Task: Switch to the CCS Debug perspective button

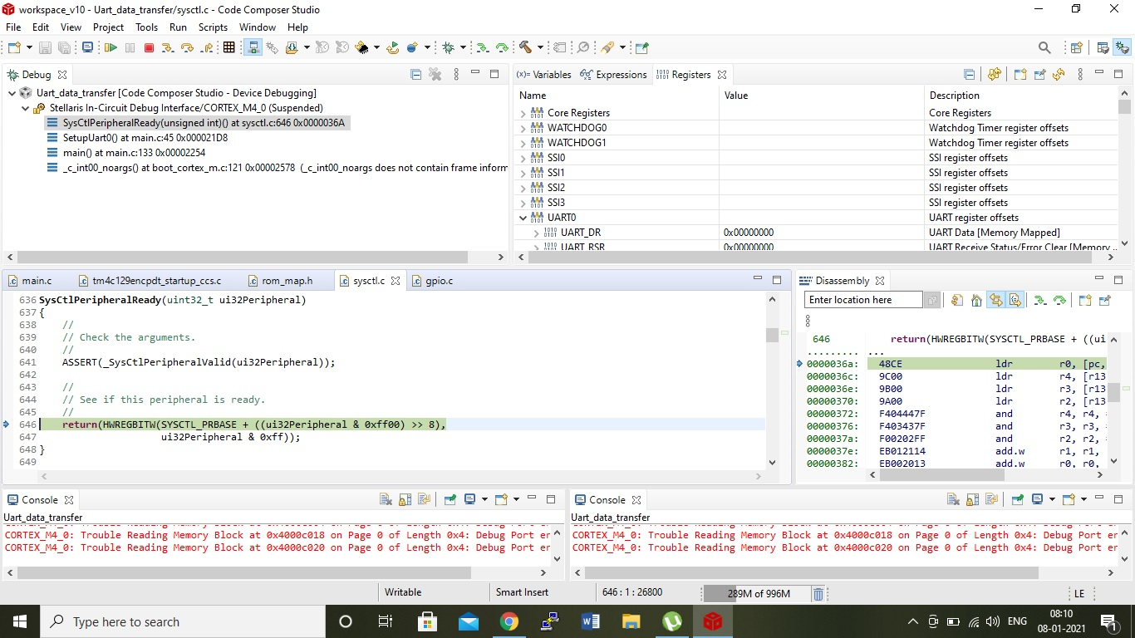Action: (x=1123, y=48)
